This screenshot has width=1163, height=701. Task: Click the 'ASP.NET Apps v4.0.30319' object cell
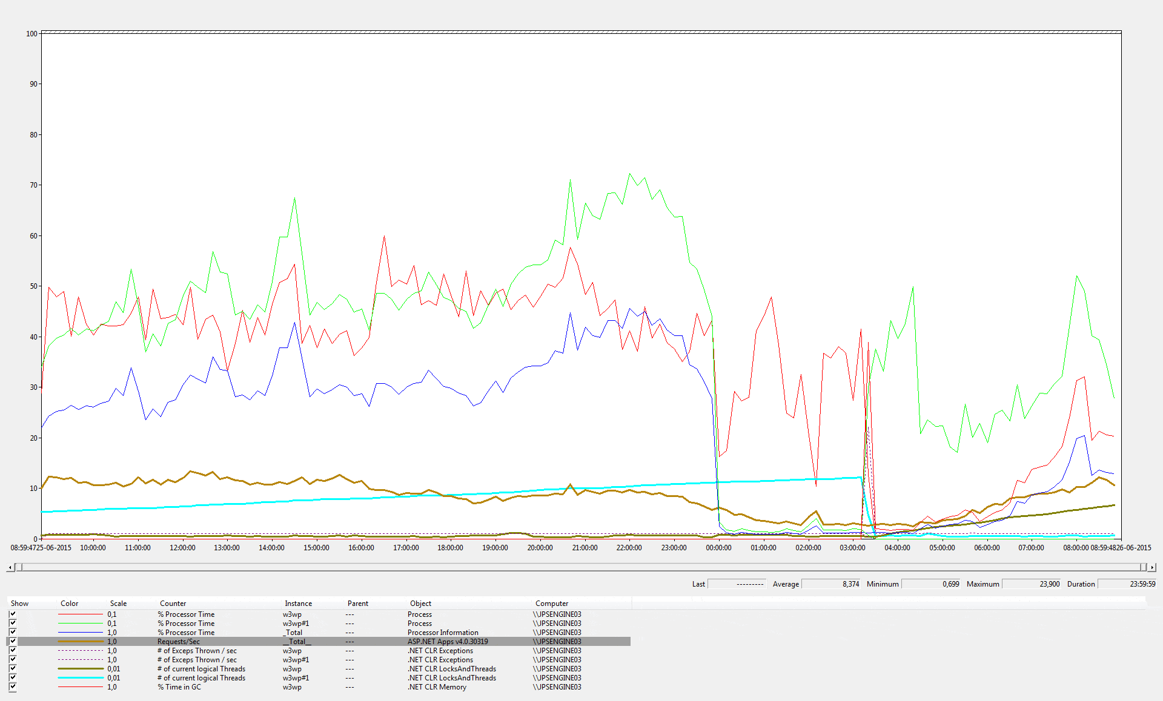(x=448, y=641)
